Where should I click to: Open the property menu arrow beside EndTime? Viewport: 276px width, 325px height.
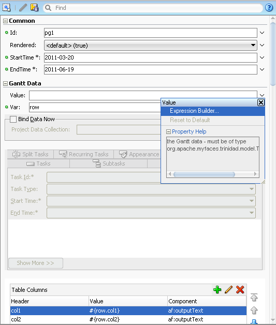point(262,69)
